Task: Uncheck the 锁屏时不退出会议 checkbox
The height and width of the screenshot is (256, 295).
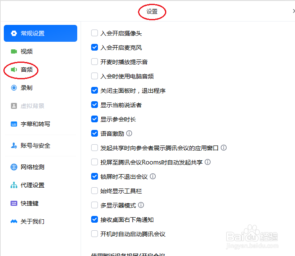Action: pyautogui.click(x=95, y=176)
